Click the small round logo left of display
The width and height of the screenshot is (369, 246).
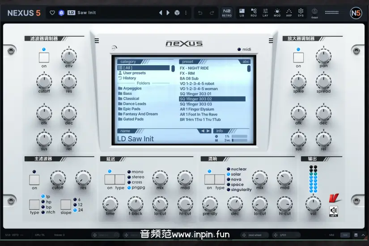[x=114, y=48]
